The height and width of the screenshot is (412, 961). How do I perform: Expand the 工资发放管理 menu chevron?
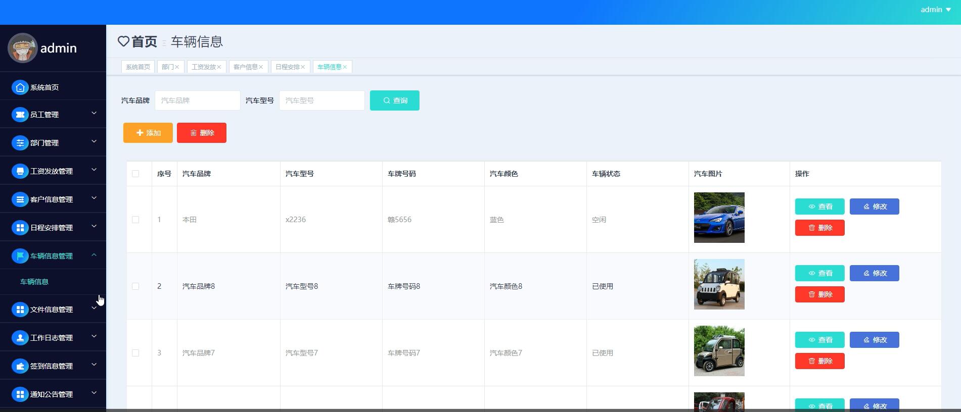click(x=94, y=170)
